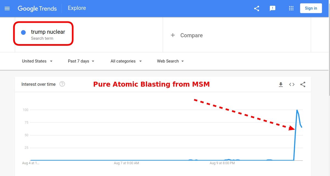
Task: Open the Google apps grid
Action: click(x=292, y=8)
